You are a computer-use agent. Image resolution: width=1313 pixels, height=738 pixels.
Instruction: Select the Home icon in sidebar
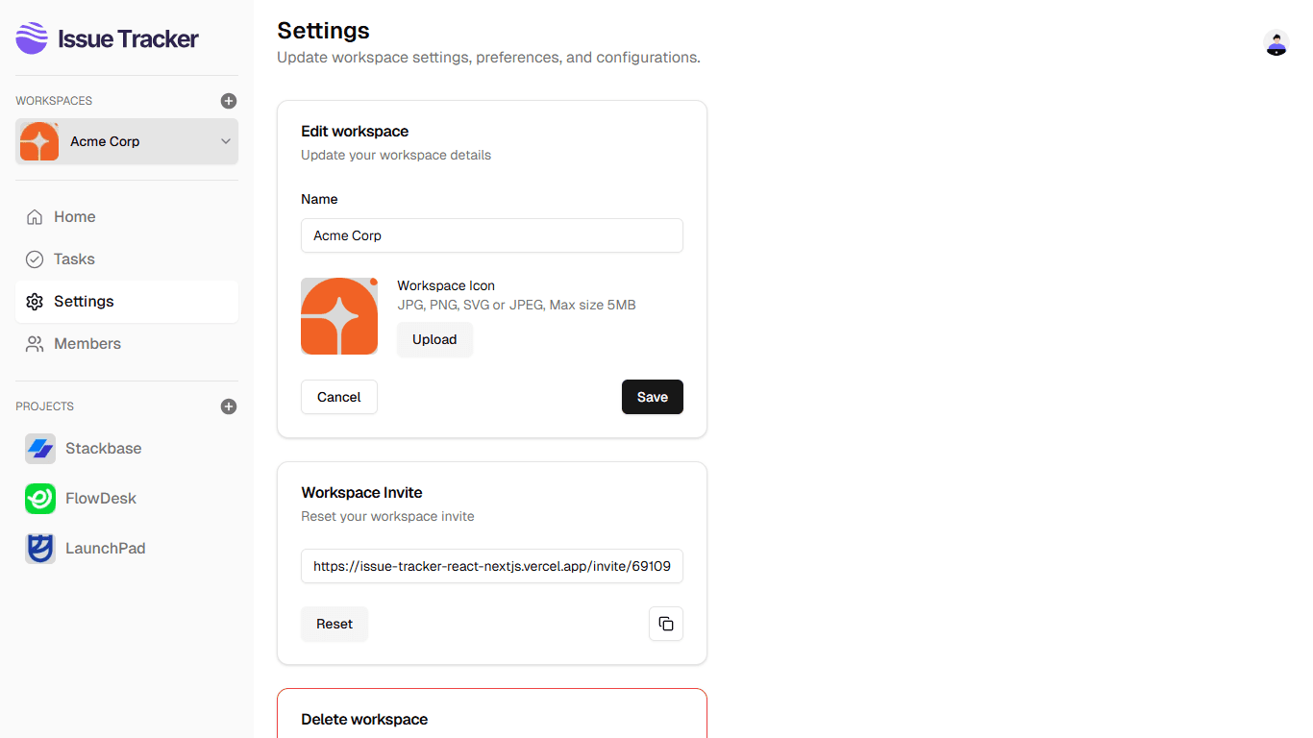pos(35,216)
